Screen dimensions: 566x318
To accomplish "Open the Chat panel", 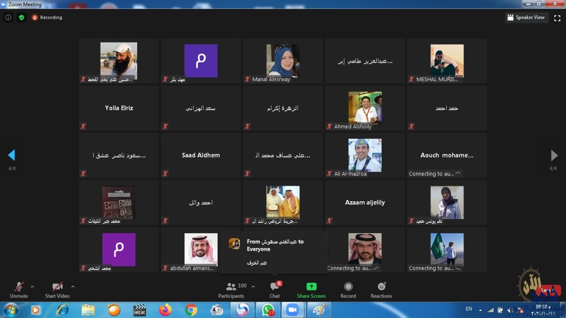I will pyautogui.click(x=275, y=290).
